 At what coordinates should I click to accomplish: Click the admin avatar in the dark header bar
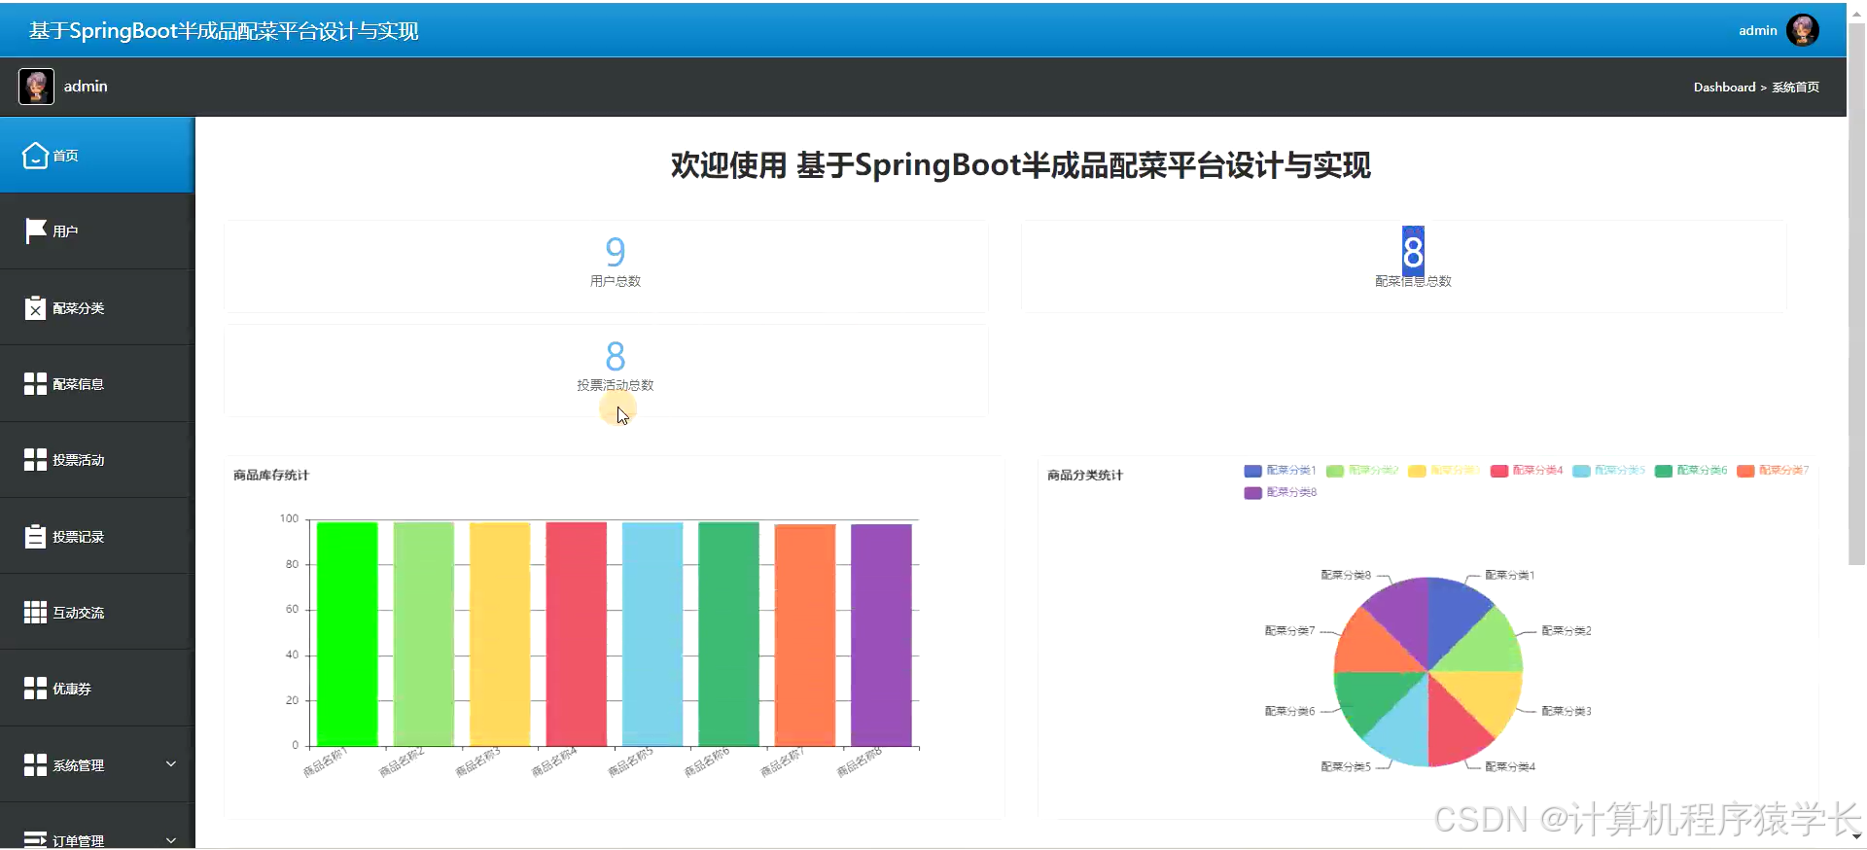click(x=36, y=87)
